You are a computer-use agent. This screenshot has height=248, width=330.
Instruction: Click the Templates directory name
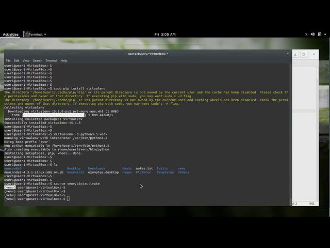pyautogui.click(x=165, y=172)
